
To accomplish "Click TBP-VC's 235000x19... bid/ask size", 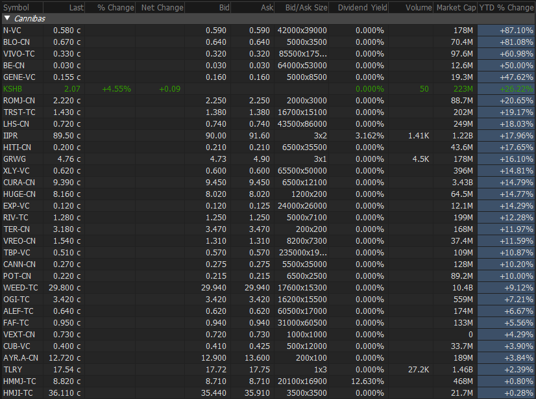I will (x=303, y=253).
